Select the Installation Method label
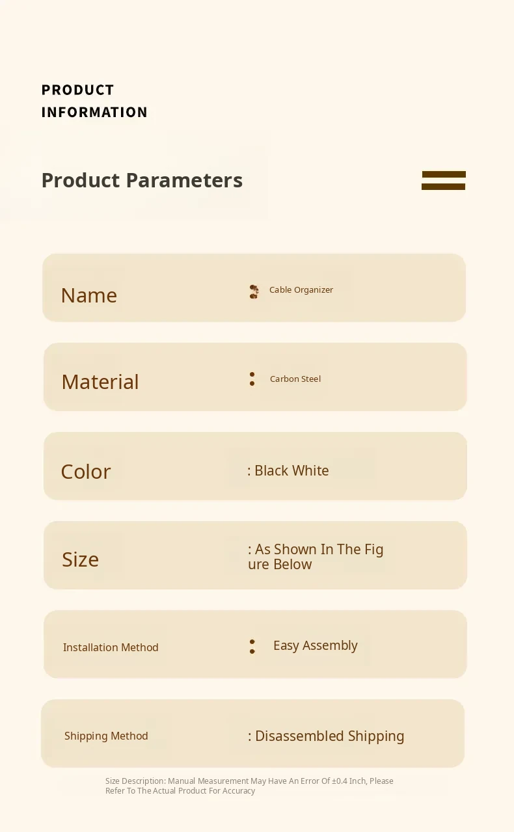This screenshot has height=832, width=514. [111, 647]
